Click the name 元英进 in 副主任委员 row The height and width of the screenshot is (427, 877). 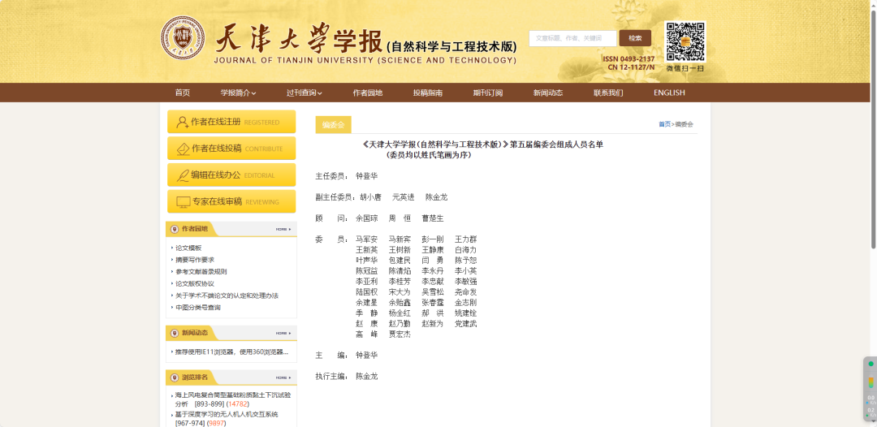click(404, 196)
